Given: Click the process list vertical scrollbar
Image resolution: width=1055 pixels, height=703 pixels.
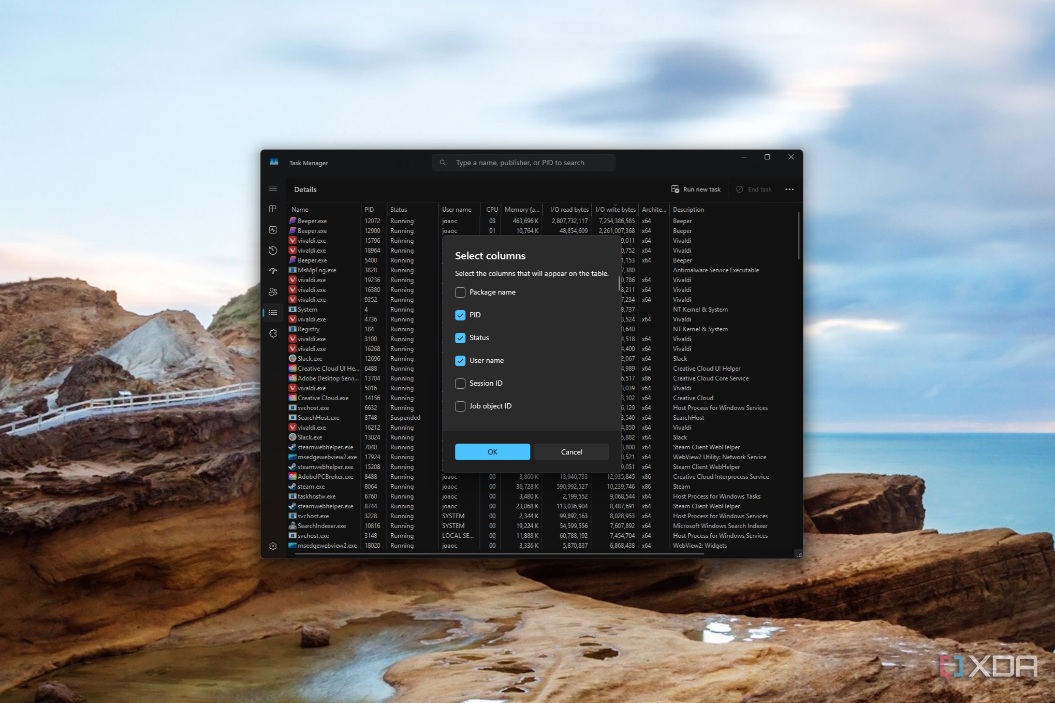Looking at the screenshot, I should pos(799,236).
